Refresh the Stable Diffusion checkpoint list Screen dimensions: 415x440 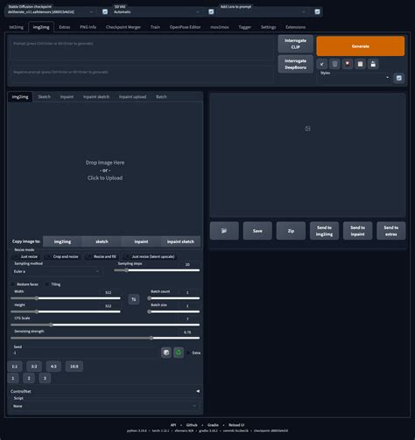[105, 11]
